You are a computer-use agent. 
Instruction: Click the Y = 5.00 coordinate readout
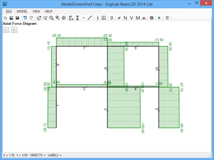point(22,155)
